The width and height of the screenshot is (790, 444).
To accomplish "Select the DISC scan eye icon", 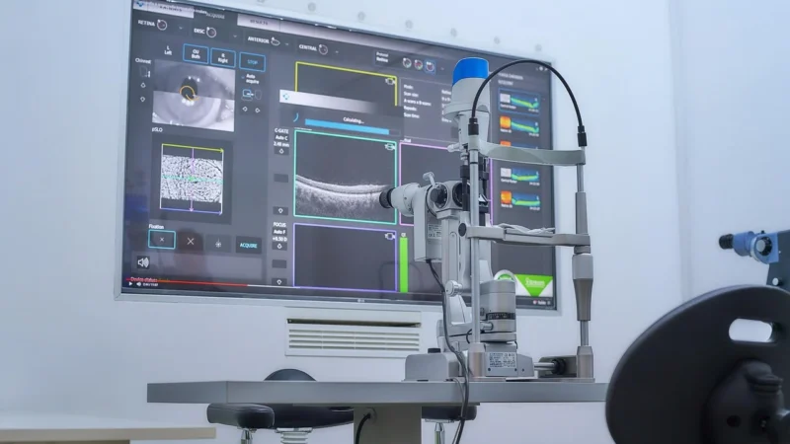I will 212,33.
